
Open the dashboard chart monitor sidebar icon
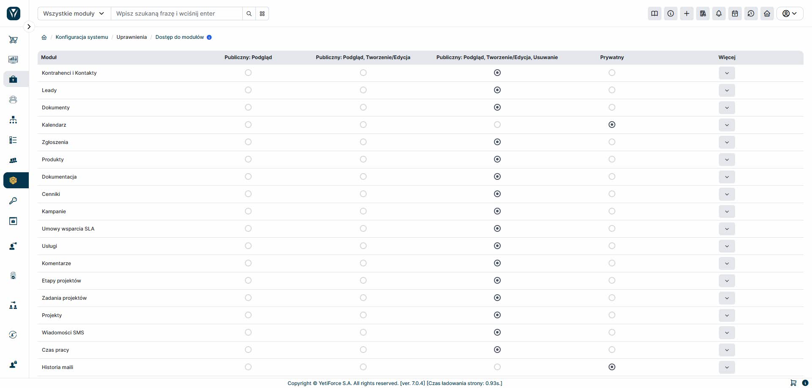(13, 60)
